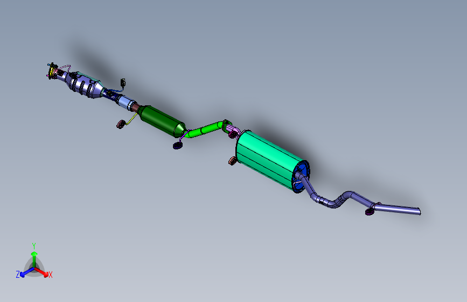Viewport: 467px width, 302px height.
Task: Click the dark purple hanger below green pipe
Action: point(178,145)
